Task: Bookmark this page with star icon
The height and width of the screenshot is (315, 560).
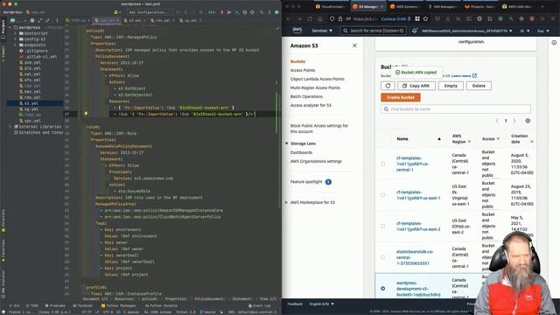Action: [x=426, y=18]
